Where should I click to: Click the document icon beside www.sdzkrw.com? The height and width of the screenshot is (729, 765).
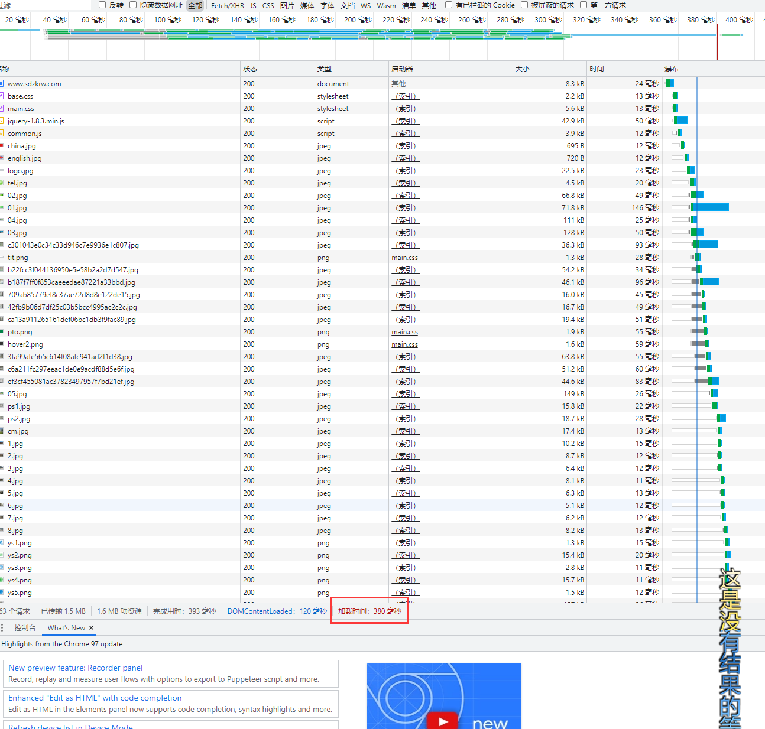coord(2,84)
